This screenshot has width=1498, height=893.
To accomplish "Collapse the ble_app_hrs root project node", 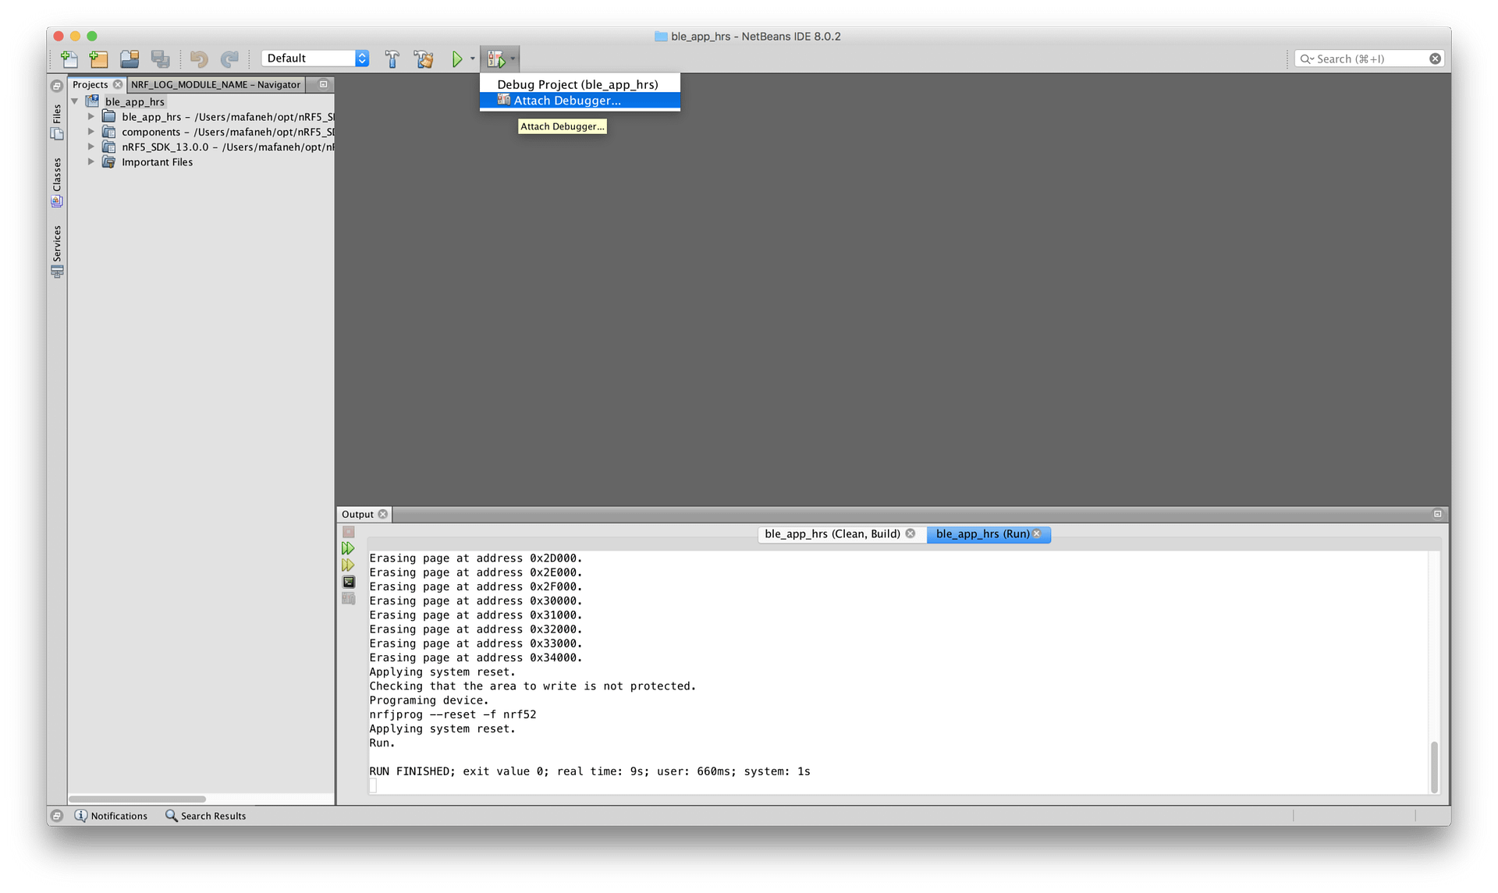I will pyautogui.click(x=75, y=101).
